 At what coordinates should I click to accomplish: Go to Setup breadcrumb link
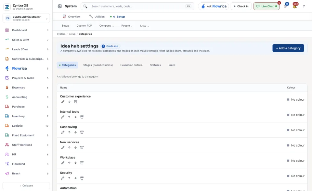[x=72, y=34]
